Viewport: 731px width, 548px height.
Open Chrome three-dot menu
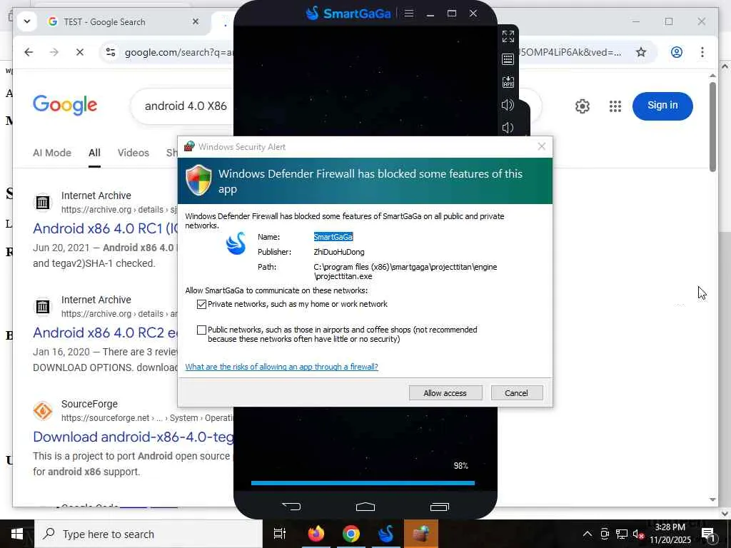(x=702, y=52)
